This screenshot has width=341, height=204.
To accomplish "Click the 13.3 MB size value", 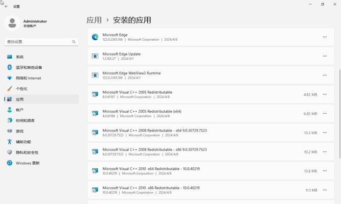I will tap(310, 133).
